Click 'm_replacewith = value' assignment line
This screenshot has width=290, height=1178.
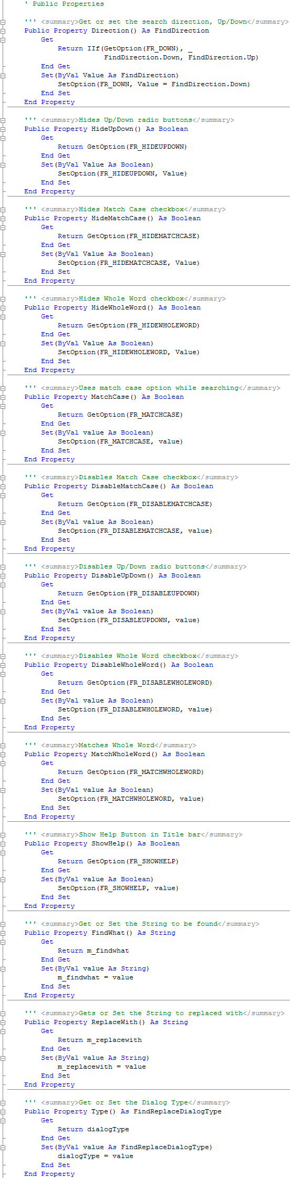(102, 1067)
